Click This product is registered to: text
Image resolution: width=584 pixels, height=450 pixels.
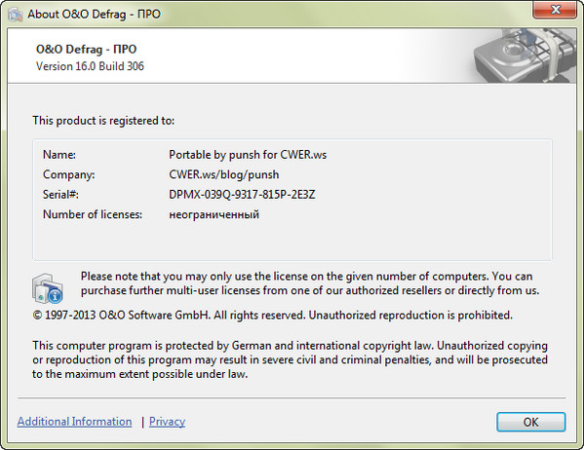tap(103, 121)
